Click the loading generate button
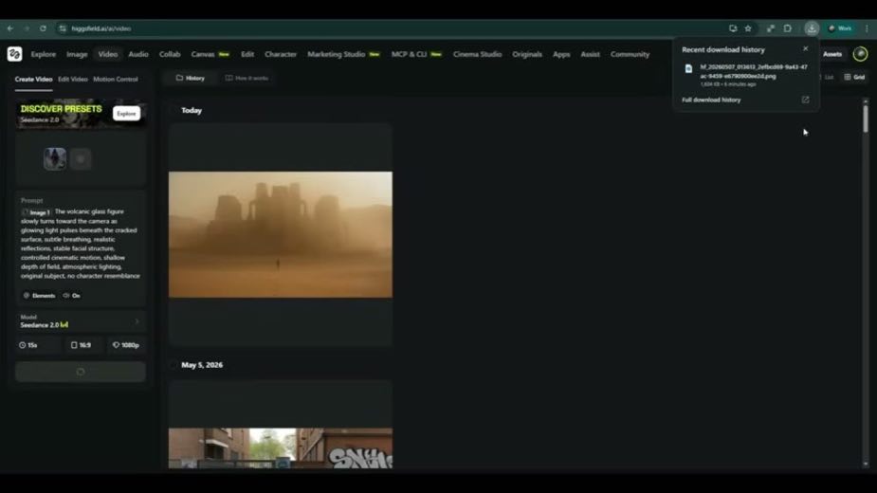The width and height of the screenshot is (877, 493). point(81,372)
